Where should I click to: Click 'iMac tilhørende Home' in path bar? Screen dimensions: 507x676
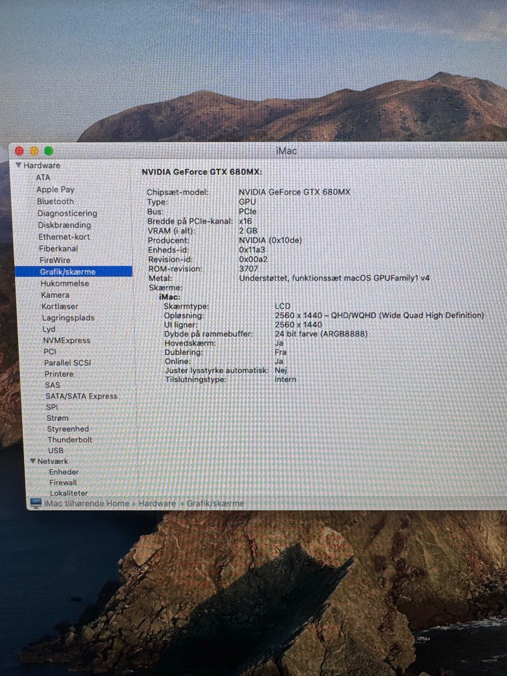[x=87, y=503]
